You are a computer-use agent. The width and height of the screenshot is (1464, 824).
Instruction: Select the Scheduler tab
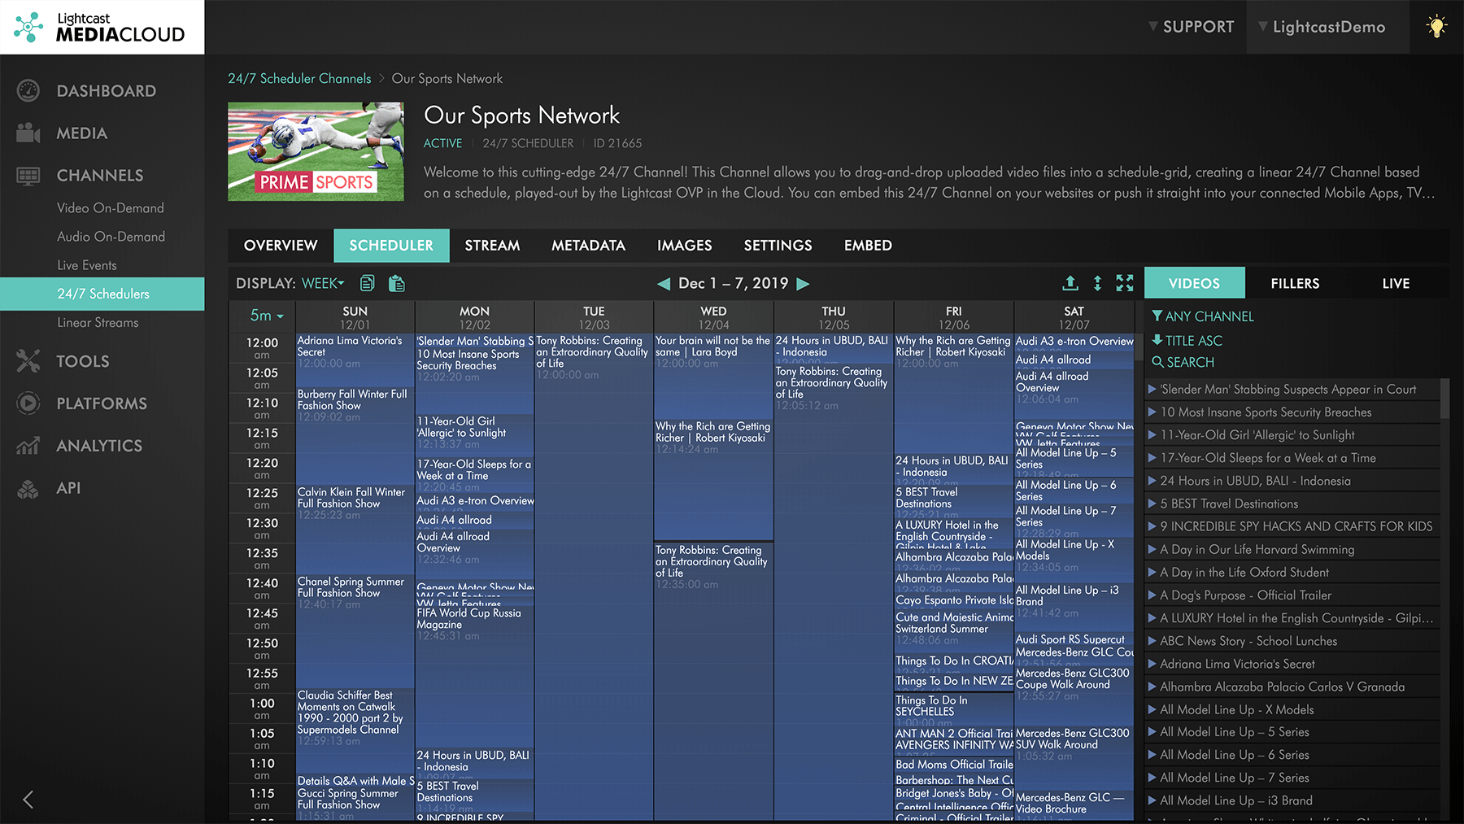pos(391,246)
